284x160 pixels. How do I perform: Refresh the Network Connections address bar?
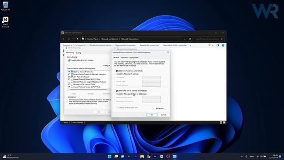coord(190,39)
